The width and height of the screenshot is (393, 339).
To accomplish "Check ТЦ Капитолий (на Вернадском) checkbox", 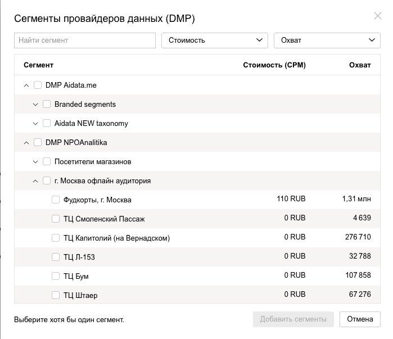I will click(56, 238).
